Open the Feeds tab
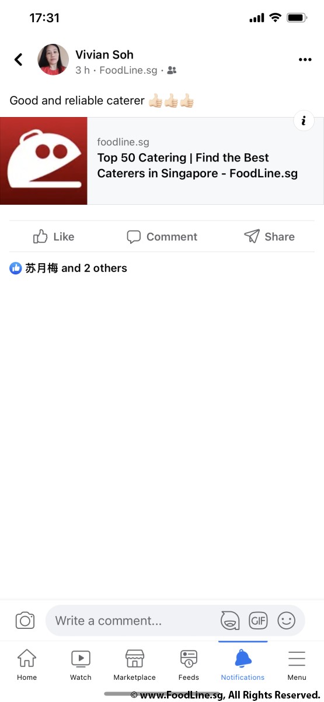This screenshot has height=702, width=324. (x=189, y=665)
